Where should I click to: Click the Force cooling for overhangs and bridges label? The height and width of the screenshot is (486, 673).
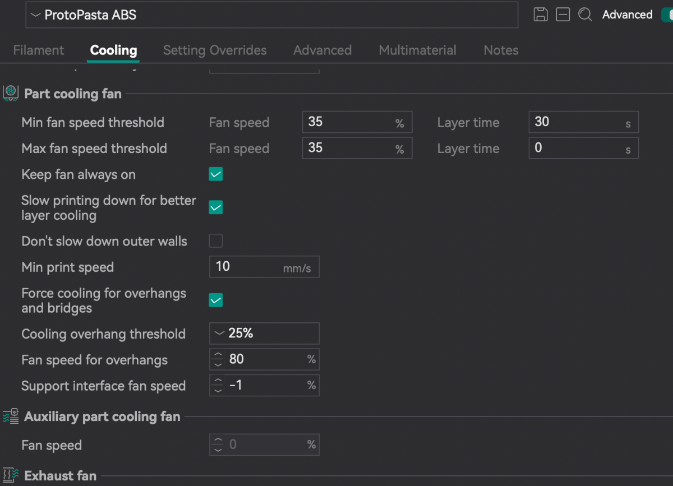[x=104, y=300]
